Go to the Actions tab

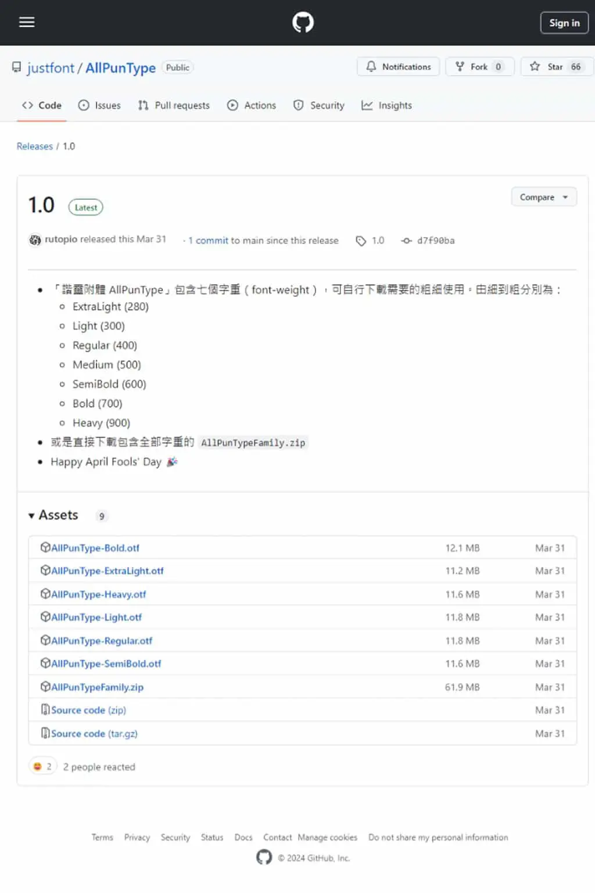252,106
